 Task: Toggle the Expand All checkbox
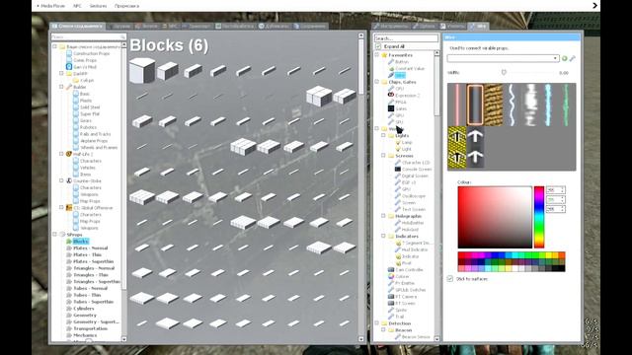[378, 46]
